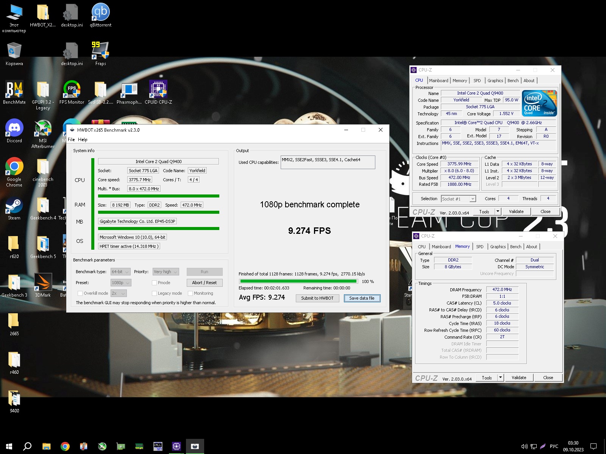Toggle the Monitoring checkbox
This screenshot has height=454, width=606.
pos(190,293)
